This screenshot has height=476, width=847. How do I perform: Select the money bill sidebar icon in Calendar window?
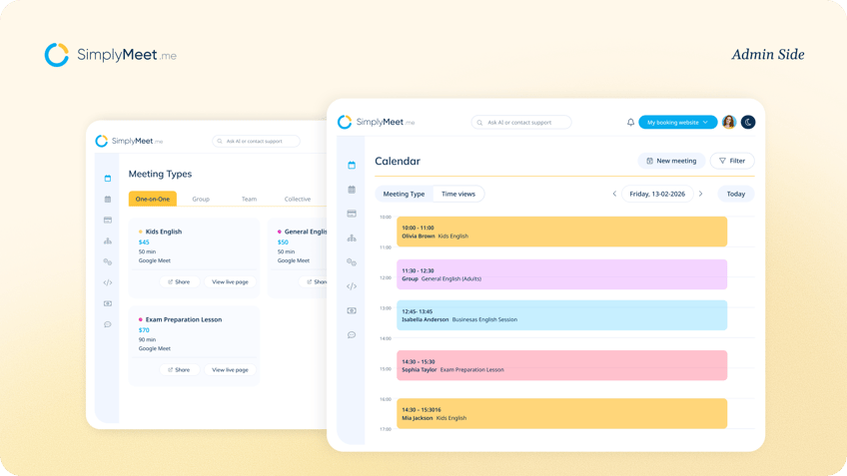tap(352, 311)
